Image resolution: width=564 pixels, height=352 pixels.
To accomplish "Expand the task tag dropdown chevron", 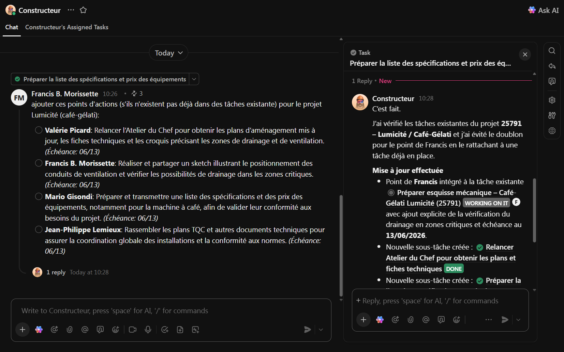I will coord(194,79).
